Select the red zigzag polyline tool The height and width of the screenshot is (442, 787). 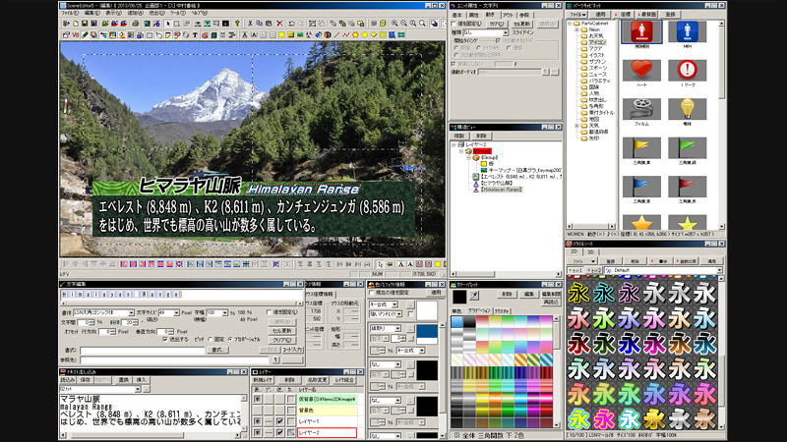click(x=345, y=35)
